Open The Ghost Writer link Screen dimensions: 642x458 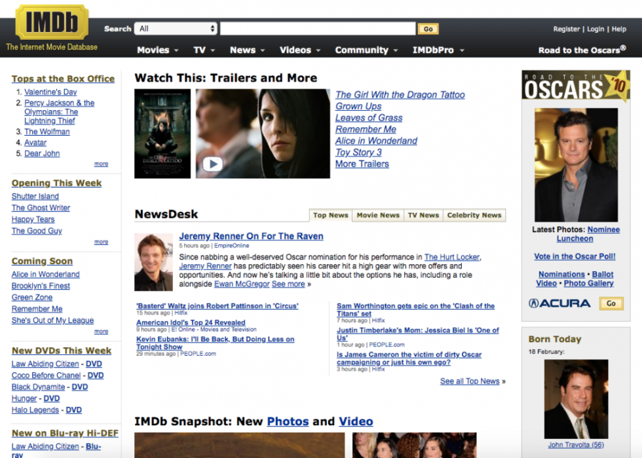[41, 208]
